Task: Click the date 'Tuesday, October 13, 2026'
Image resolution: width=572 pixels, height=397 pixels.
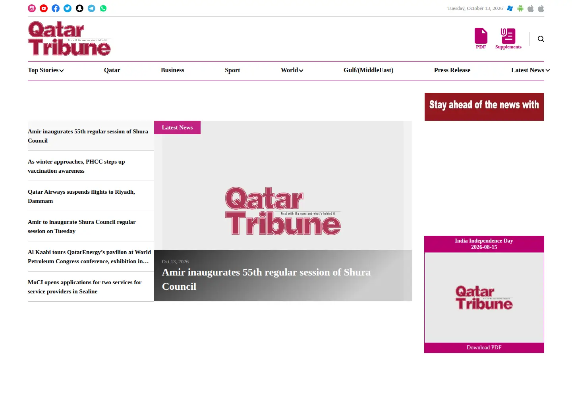Action: click(475, 8)
